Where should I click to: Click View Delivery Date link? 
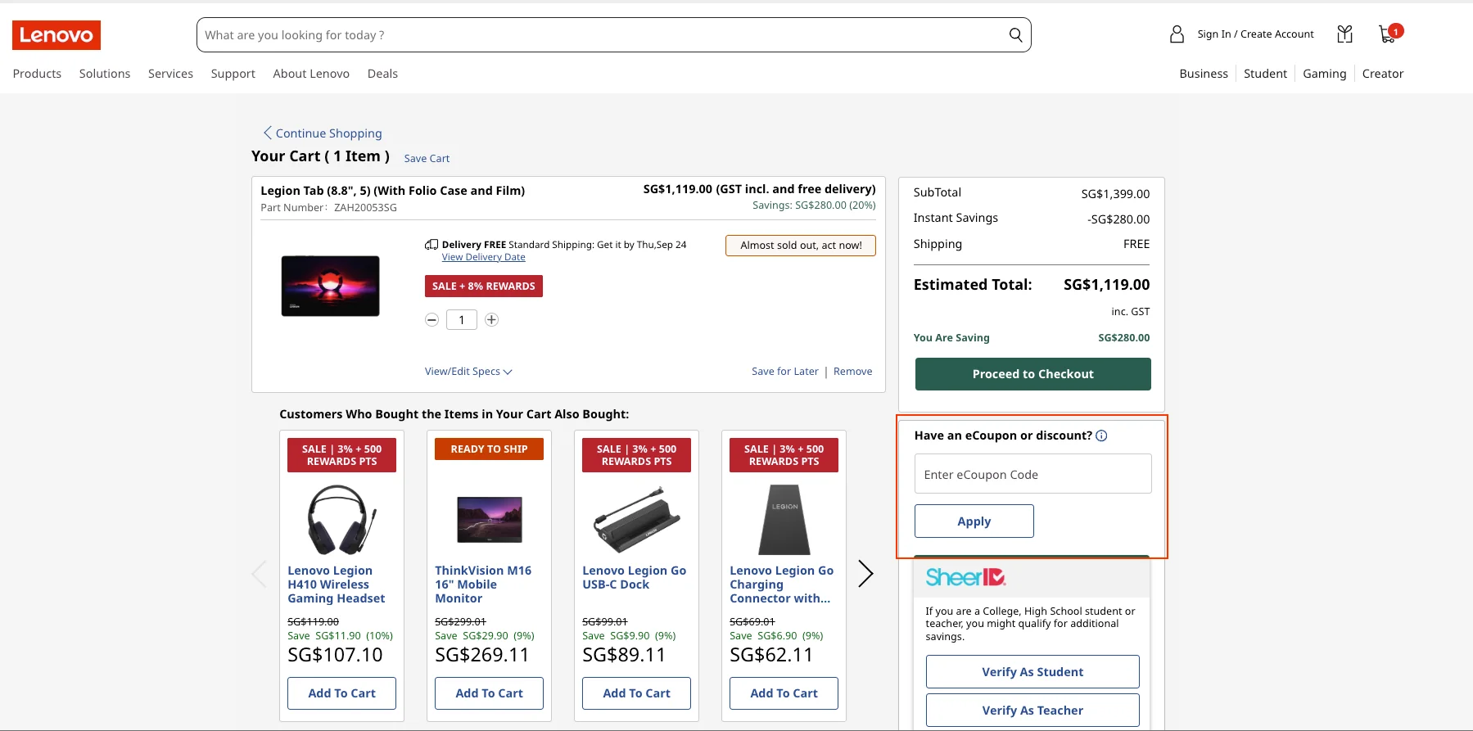(x=484, y=257)
